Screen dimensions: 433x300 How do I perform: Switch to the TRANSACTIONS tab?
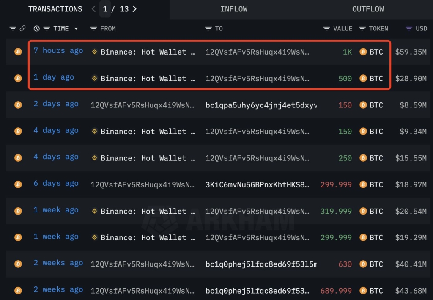55,9
